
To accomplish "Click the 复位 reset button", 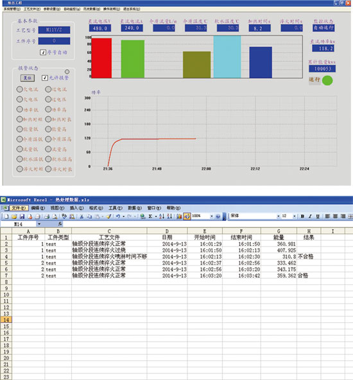I will [x=28, y=78].
